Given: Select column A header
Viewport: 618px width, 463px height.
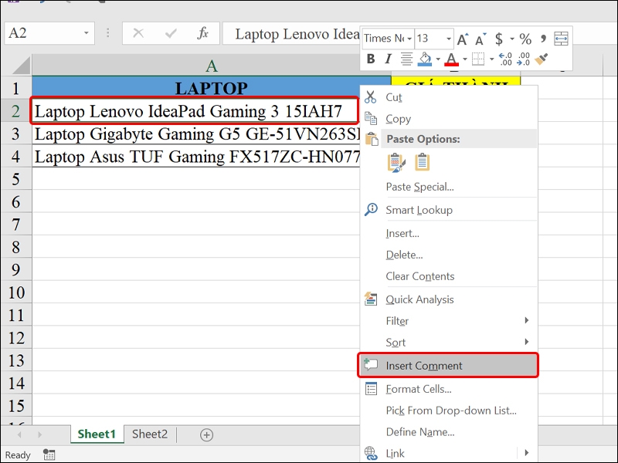Looking at the screenshot, I should tap(211, 66).
